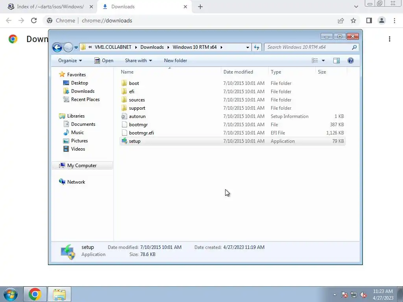Select the bootmgr.efi file icon
Image resolution: width=403 pixels, height=302 pixels.
point(124,133)
